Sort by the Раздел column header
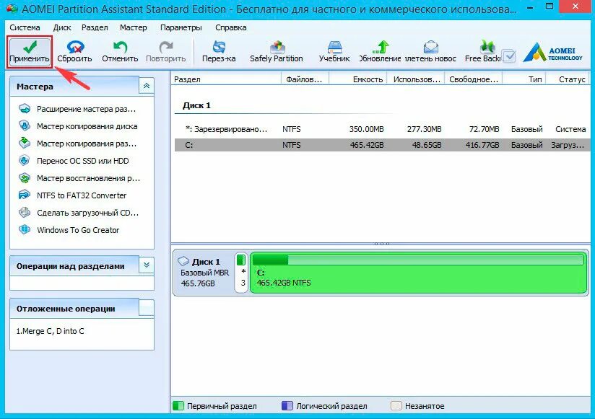The width and height of the screenshot is (595, 419). [x=226, y=79]
